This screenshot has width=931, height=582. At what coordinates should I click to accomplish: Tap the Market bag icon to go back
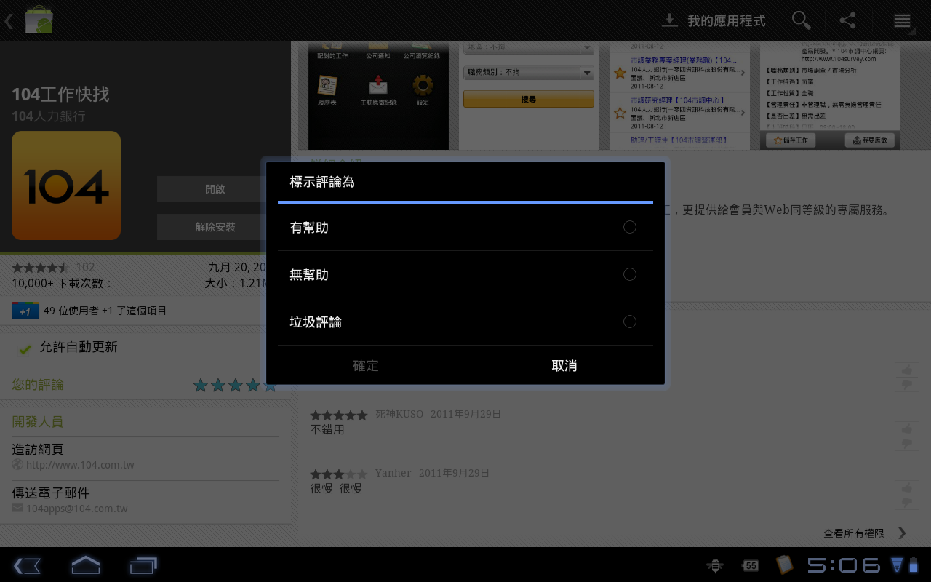[38, 20]
